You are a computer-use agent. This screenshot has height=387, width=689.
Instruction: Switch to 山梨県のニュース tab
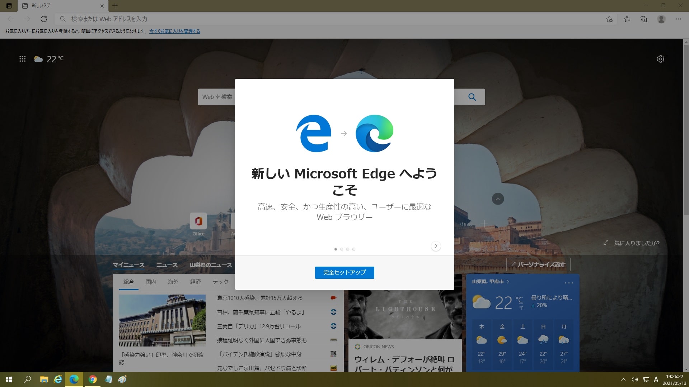point(211,265)
